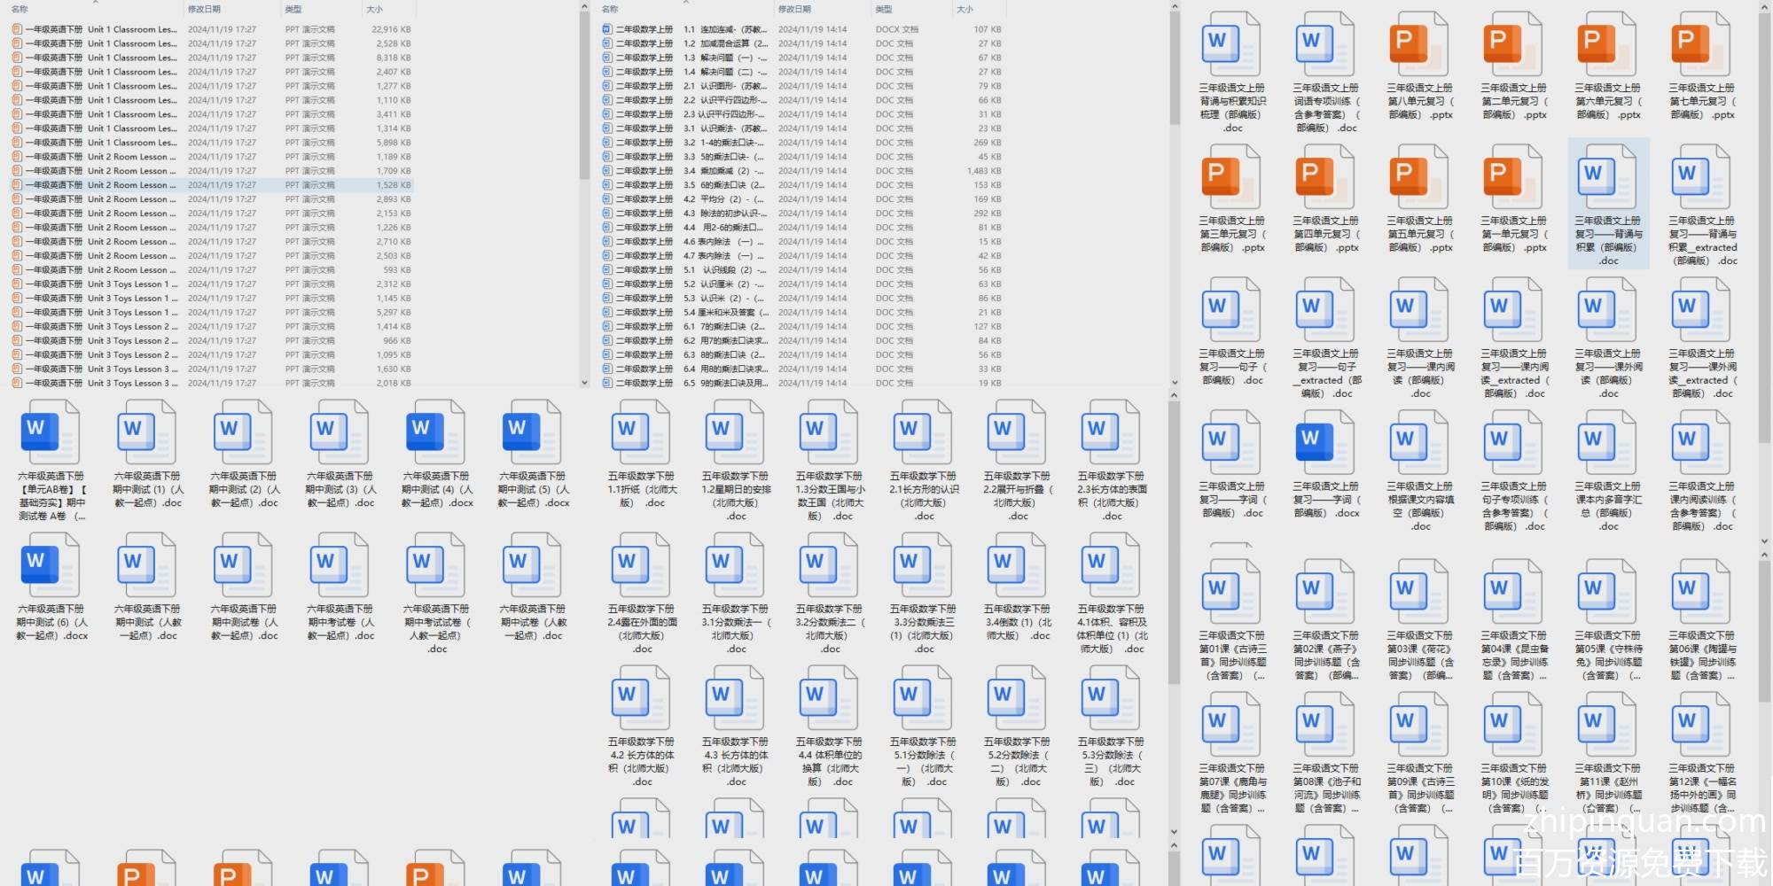Select the 二年级数学上册 5.1 认识线段 row

click(x=802, y=270)
